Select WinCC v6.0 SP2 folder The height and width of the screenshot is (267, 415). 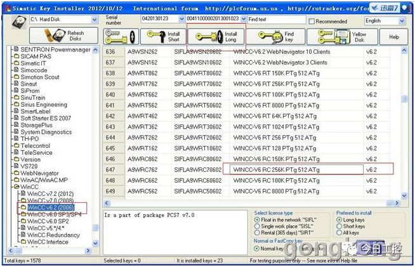[x=48, y=221]
